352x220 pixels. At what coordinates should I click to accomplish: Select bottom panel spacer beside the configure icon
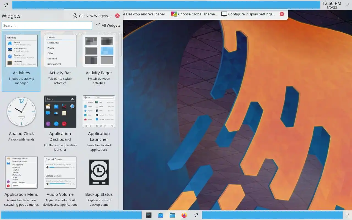coord(272,215)
